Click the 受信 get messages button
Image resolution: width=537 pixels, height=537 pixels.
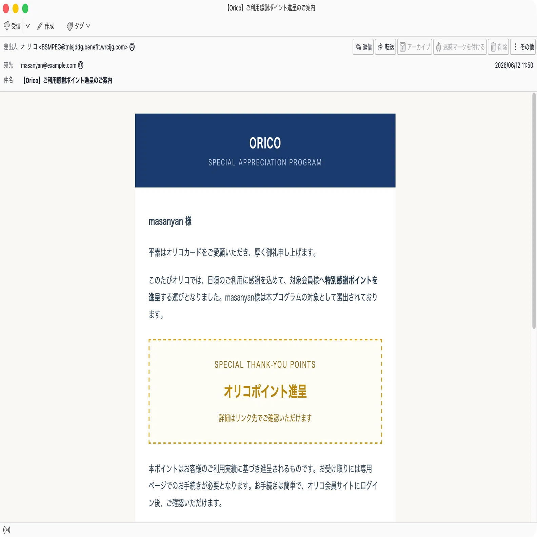pyautogui.click(x=12, y=26)
